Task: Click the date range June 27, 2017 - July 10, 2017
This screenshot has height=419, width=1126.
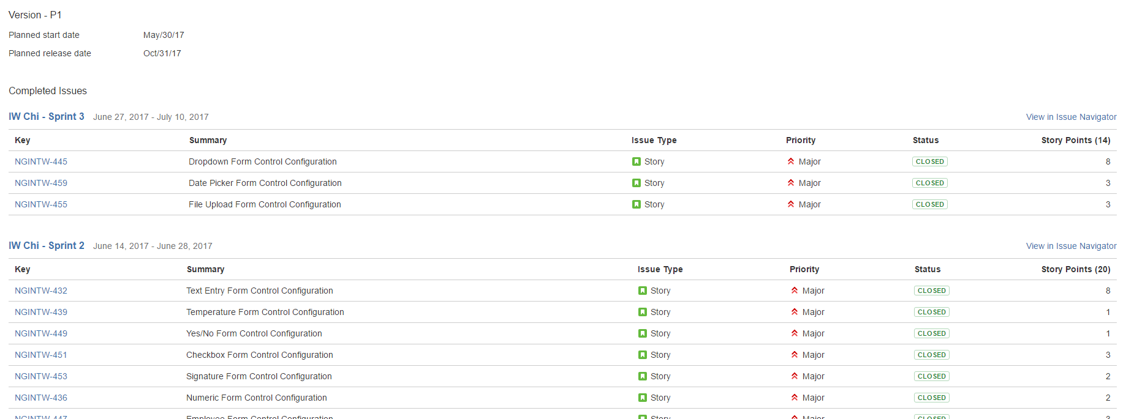Action: (x=151, y=117)
